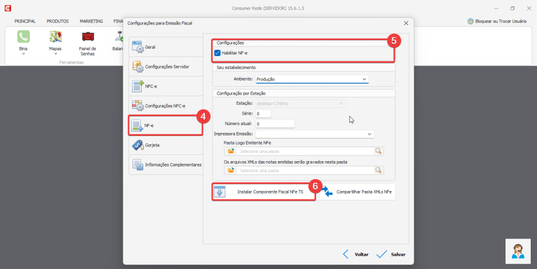Click Instalar Componente Fiscal NFe TS button
The image size is (537, 269).
pyautogui.click(x=264, y=192)
